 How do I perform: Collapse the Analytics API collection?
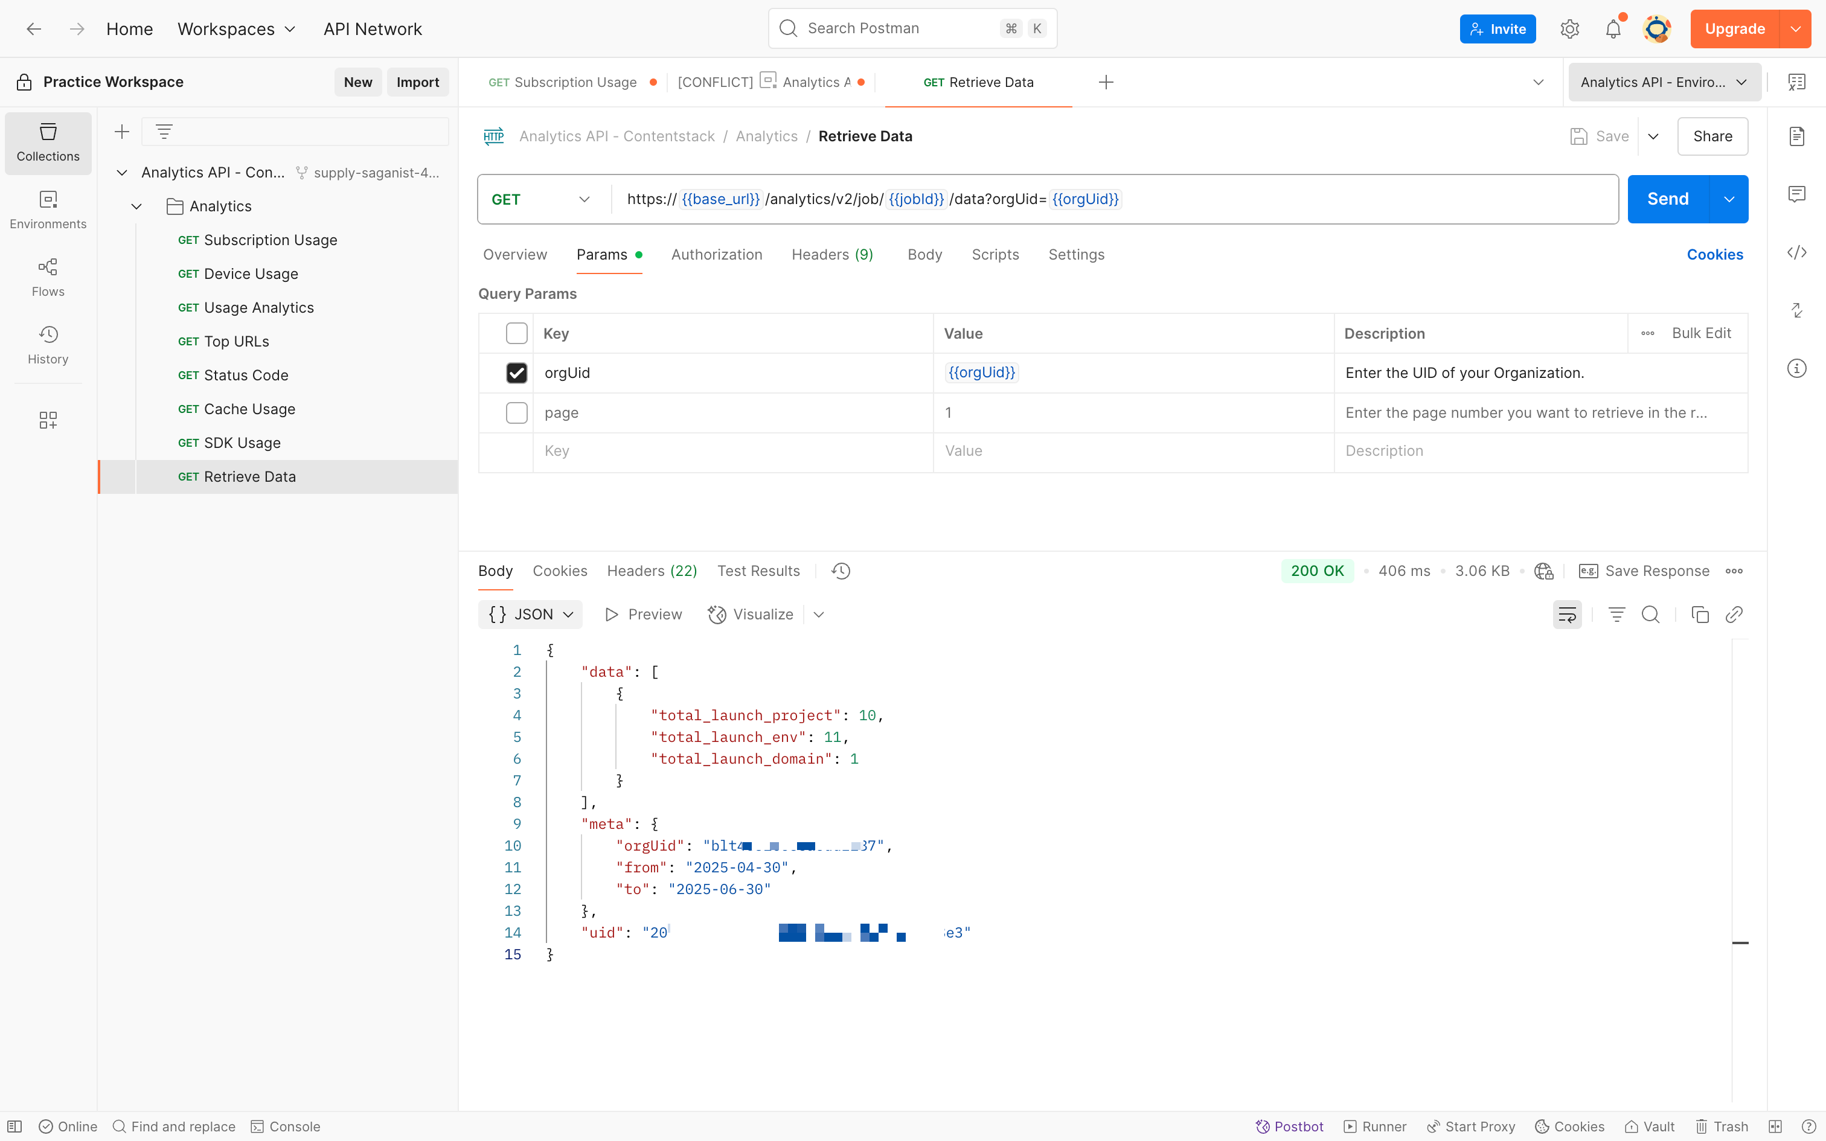(121, 173)
